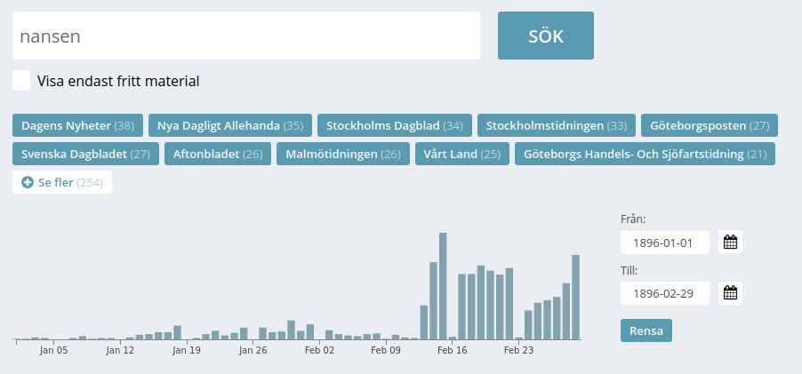
Task: Click the Till date field 1896-02-29
Action: (x=665, y=293)
